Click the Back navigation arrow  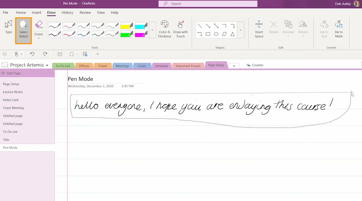point(5,54)
